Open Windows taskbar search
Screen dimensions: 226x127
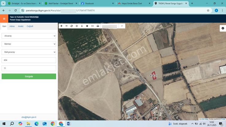click(12, 124)
